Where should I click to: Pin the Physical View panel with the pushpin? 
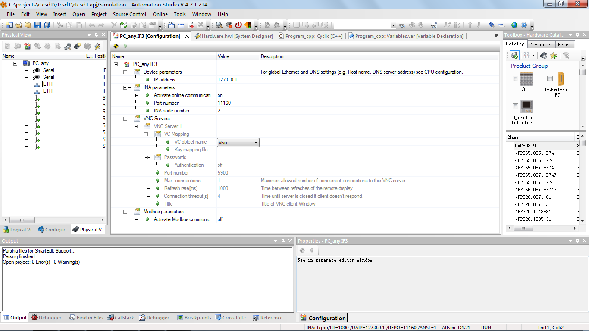[97, 35]
